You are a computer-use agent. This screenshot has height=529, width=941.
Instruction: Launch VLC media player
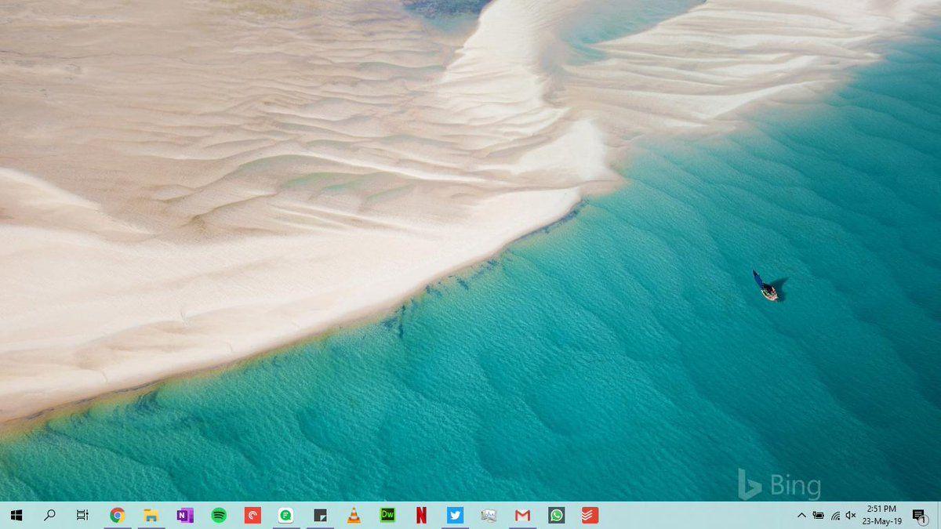(x=353, y=516)
